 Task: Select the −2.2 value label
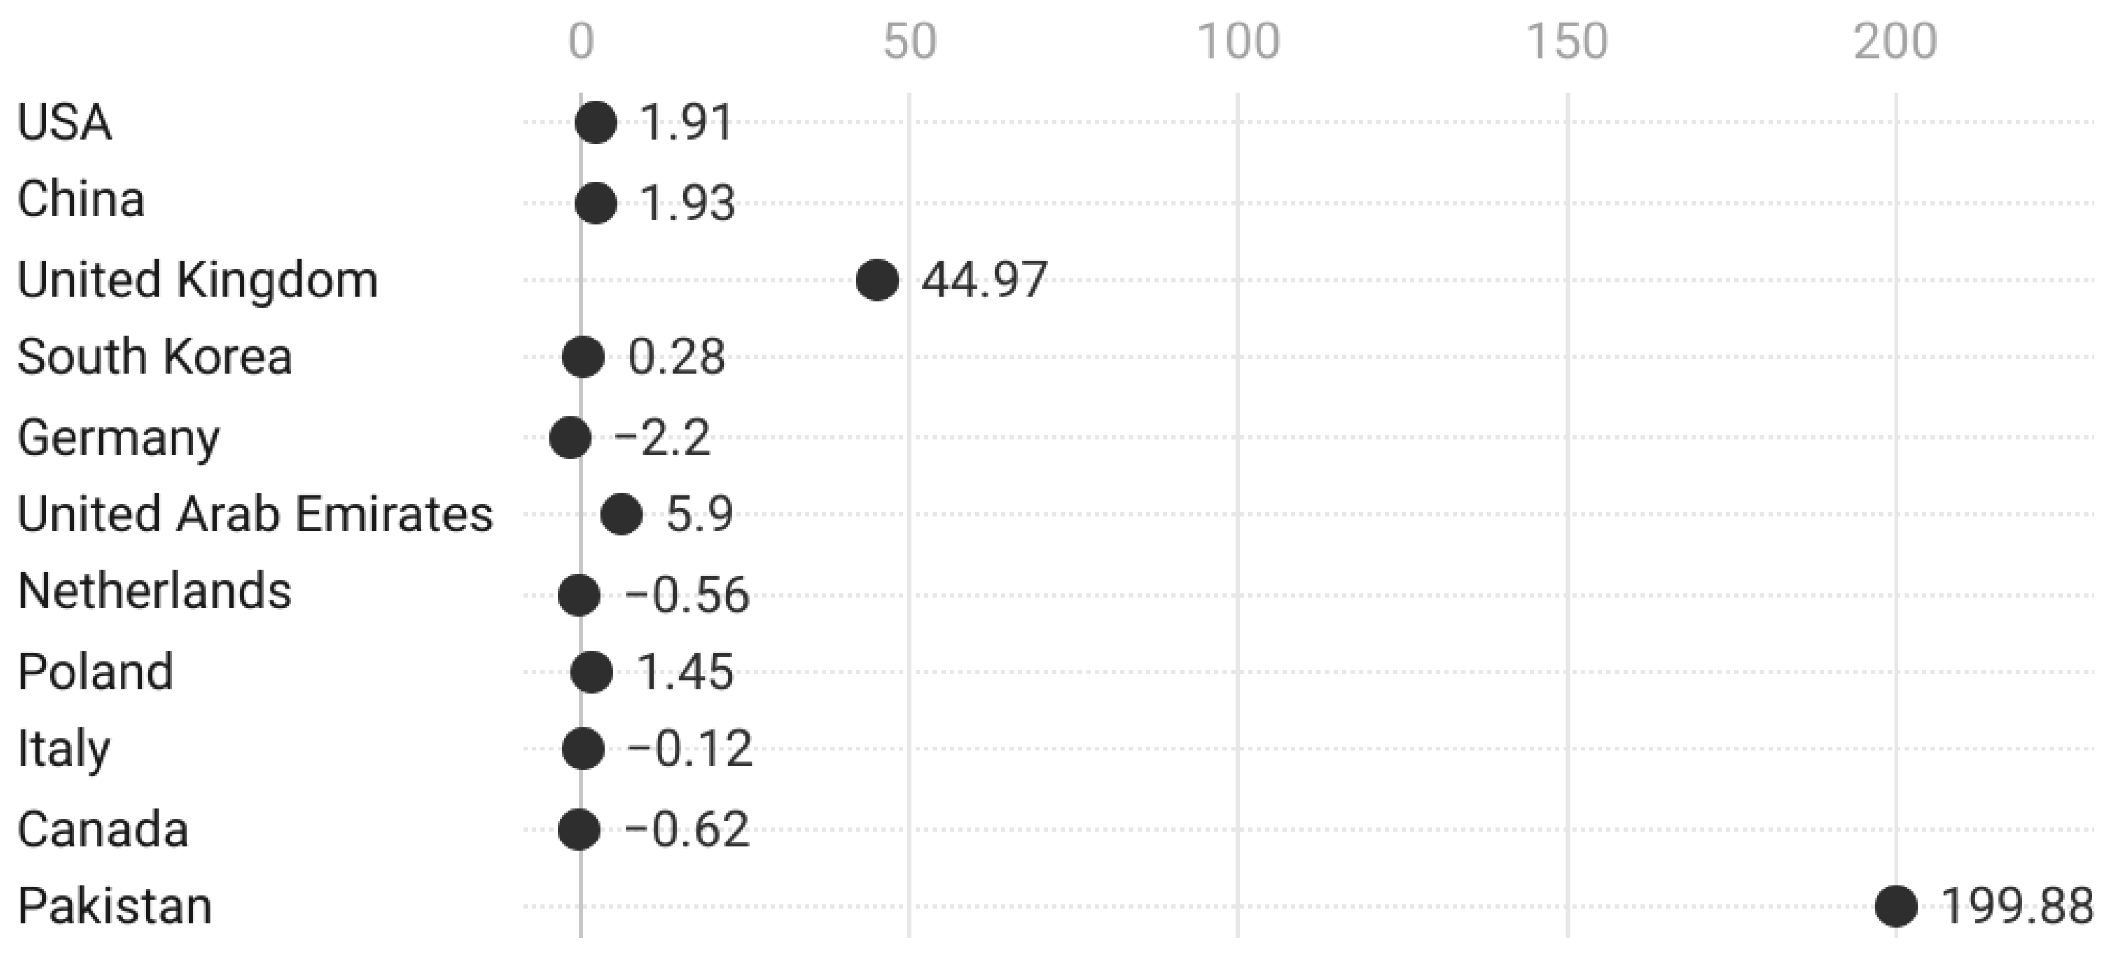point(662,437)
